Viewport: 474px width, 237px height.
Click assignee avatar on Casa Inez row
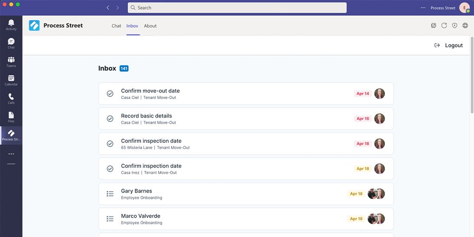click(x=380, y=169)
